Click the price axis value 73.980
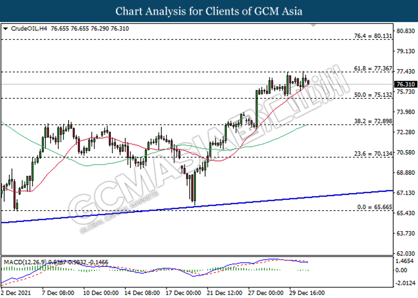The height and width of the screenshot is (298, 418). click(406, 112)
